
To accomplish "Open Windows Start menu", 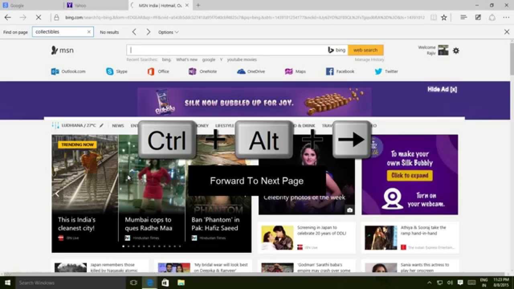I will (x=7, y=283).
